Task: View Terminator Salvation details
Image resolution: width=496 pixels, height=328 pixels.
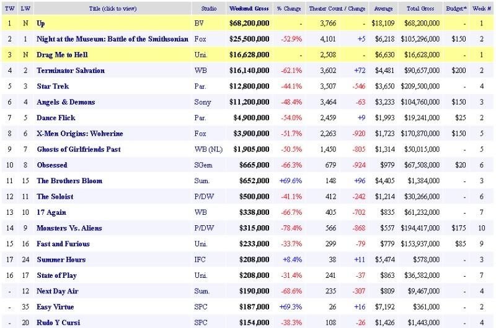Action: [x=71, y=71]
